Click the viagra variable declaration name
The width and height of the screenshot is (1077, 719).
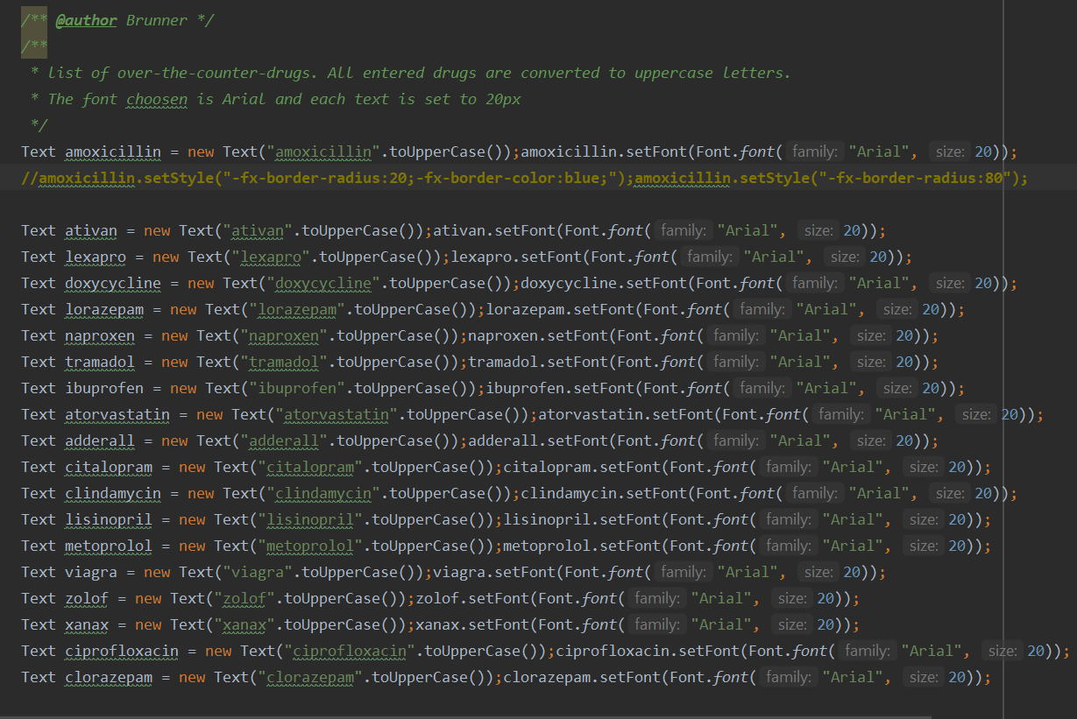(91, 572)
